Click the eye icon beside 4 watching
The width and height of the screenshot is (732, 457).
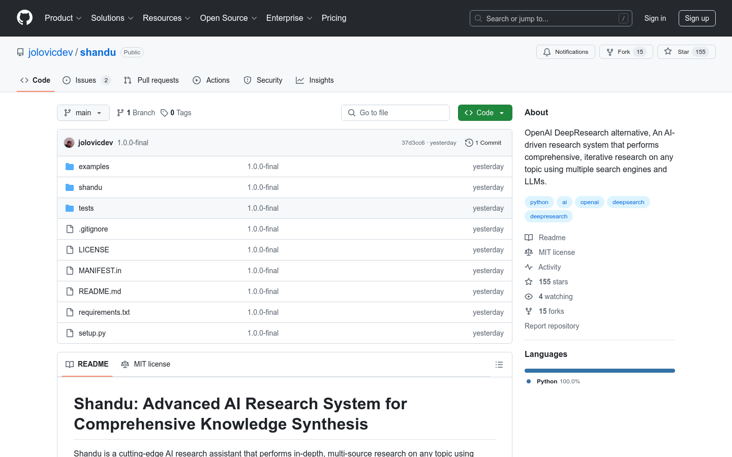click(x=529, y=297)
